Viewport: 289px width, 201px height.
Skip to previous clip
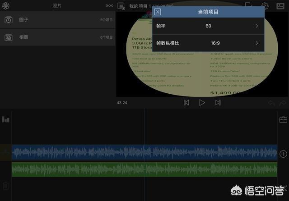[186, 103]
